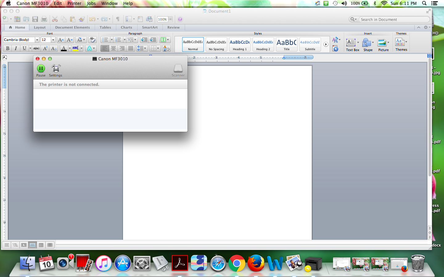Sort text with the A-Z icon
Screen dimensions: 444x277
tap(166, 48)
